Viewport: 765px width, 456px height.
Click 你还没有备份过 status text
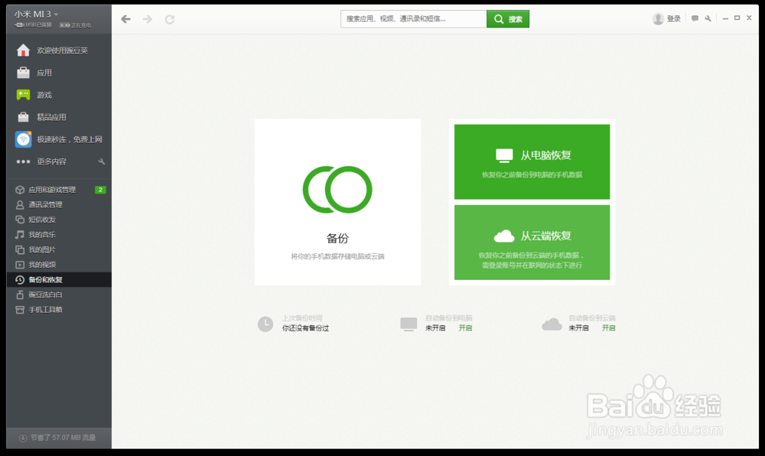pos(305,328)
